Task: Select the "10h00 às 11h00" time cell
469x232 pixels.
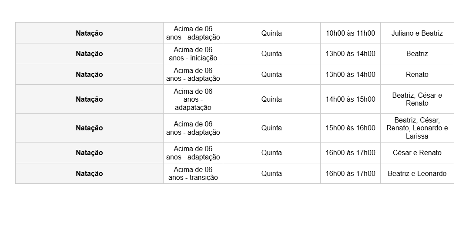Action: 350,33
